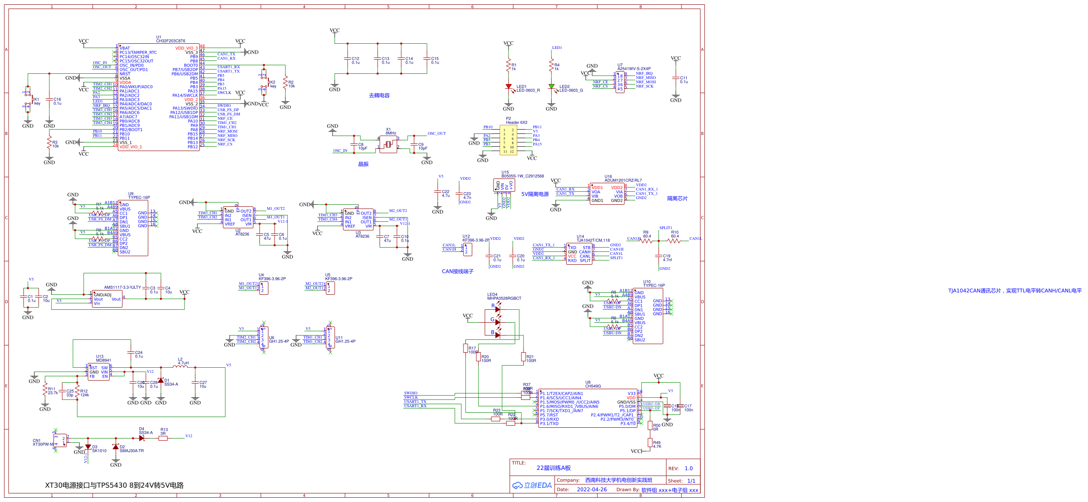Select the TJA1042CAN note text at far right
Screen dimensions: 1088x502
[1015, 291]
